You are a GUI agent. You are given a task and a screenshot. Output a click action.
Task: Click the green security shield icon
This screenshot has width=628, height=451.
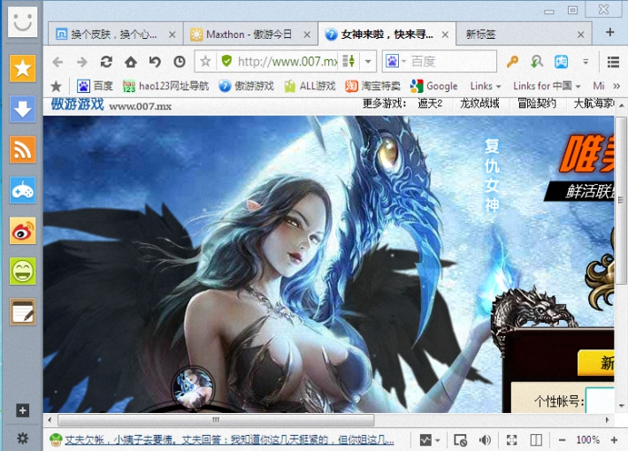[226, 61]
